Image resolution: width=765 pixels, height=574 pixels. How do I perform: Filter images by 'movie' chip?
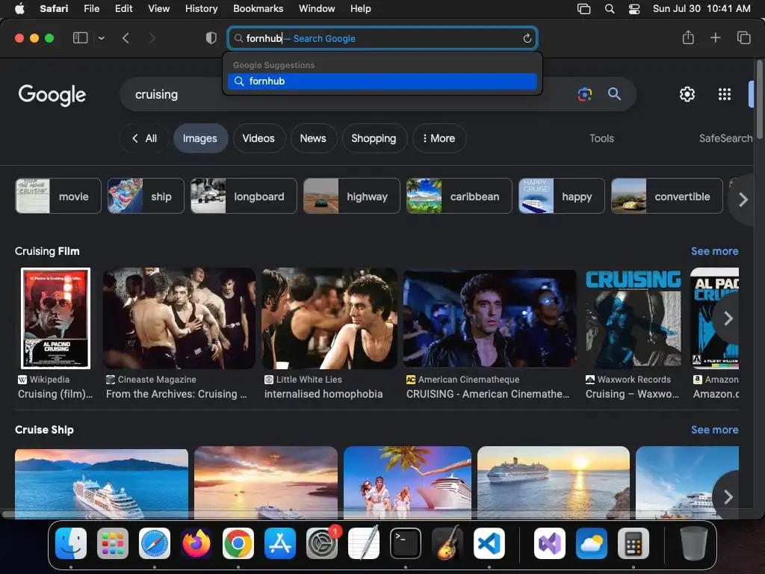tap(58, 197)
